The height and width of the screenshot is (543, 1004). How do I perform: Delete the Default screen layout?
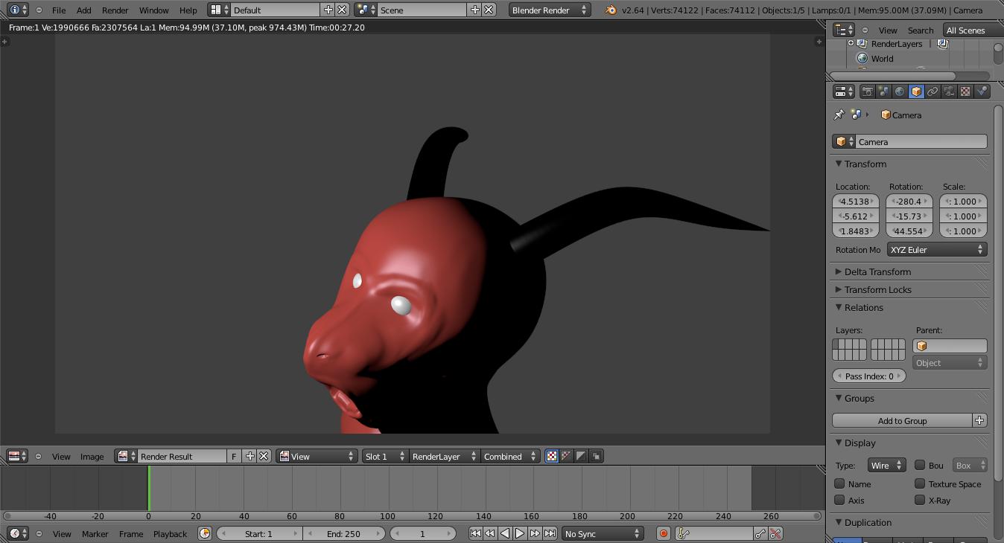click(x=342, y=10)
